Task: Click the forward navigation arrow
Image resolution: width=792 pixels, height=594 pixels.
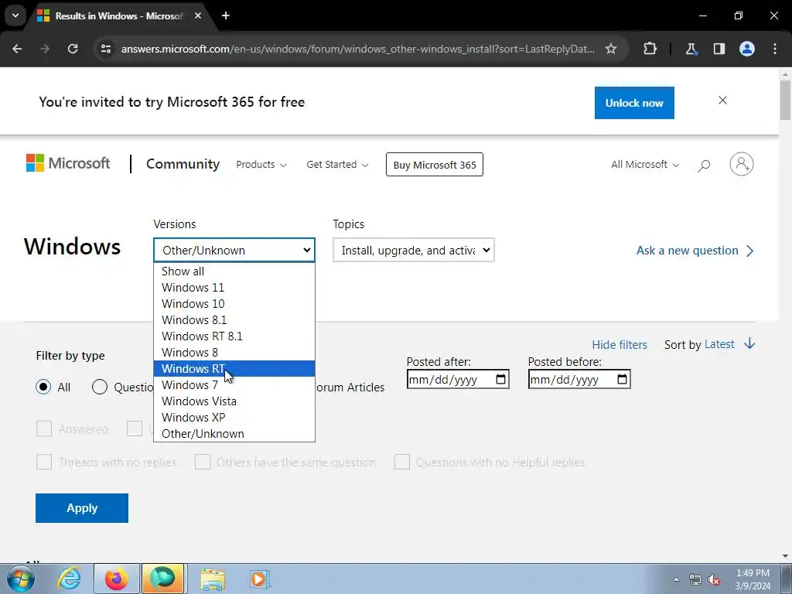Action: [x=45, y=49]
